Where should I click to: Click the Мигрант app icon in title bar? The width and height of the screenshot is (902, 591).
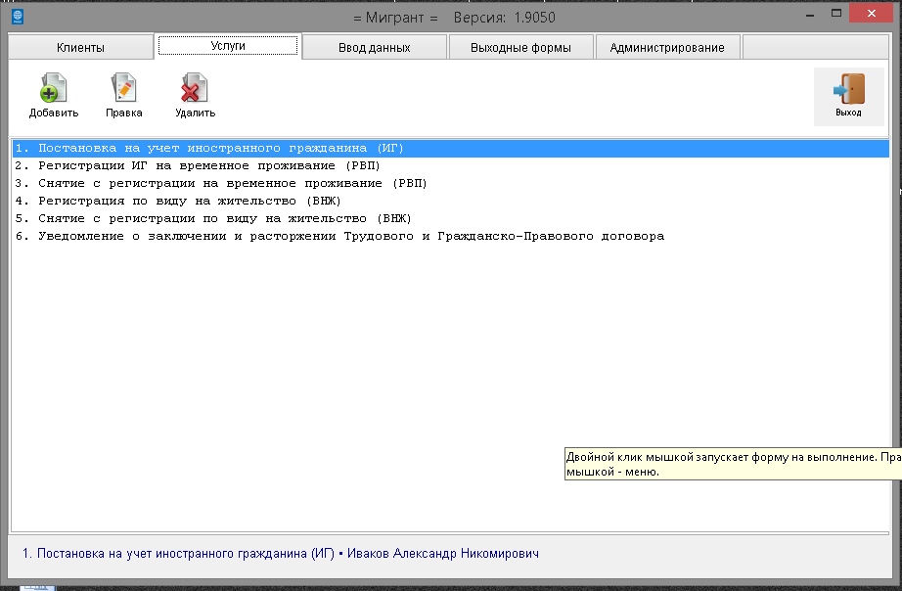(17, 17)
